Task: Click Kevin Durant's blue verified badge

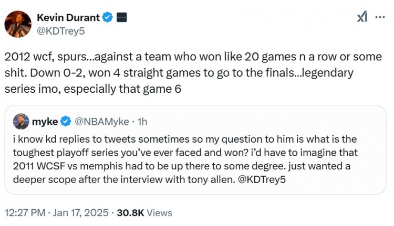Action: 108,17
